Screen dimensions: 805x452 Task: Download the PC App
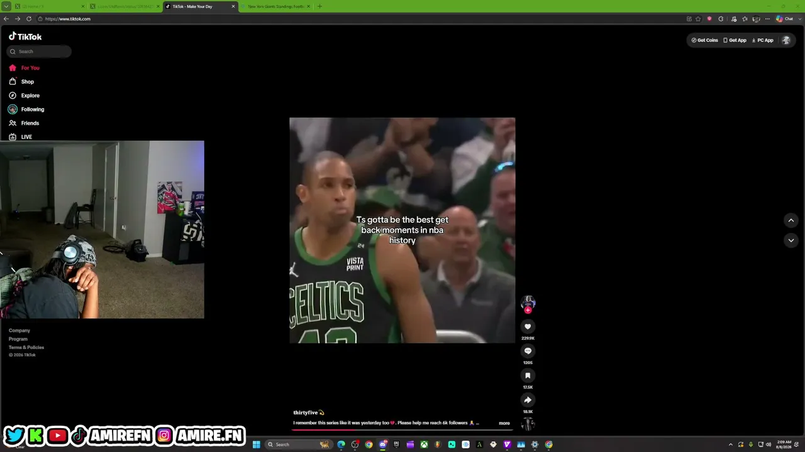click(x=762, y=40)
